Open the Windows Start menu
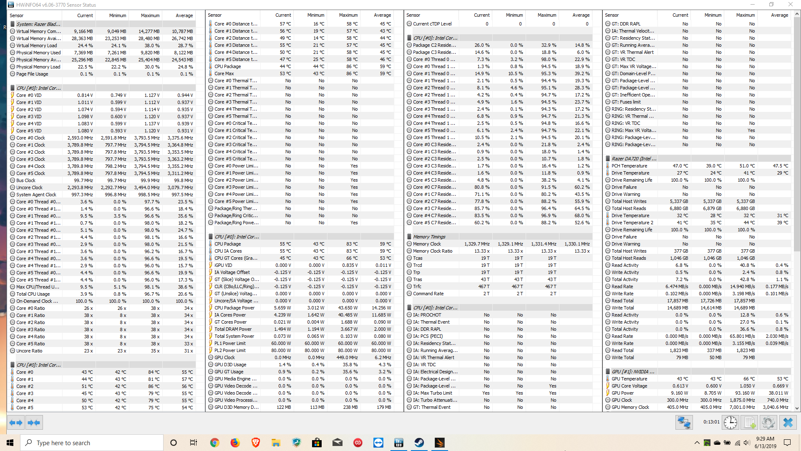The width and height of the screenshot is (801, 451). (x=10, y=443)
